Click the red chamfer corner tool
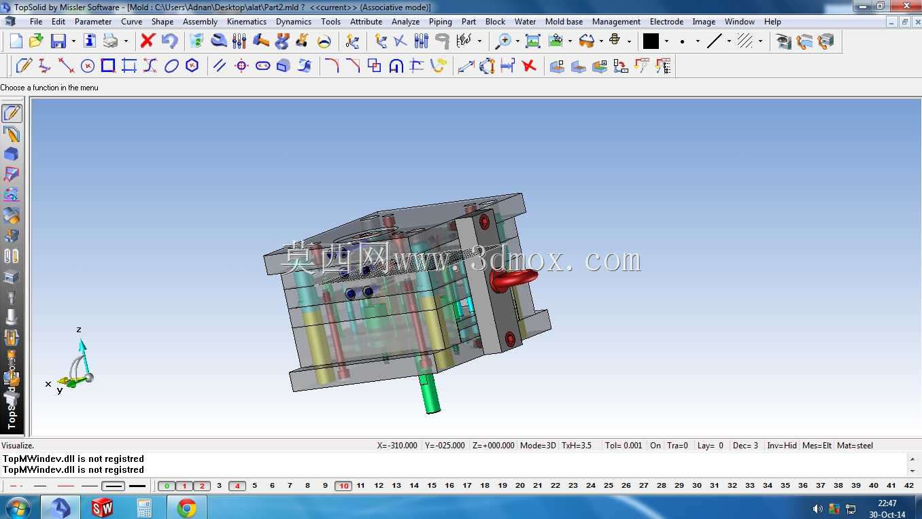This screenshot has width=922, height=519. pos(353,66)
